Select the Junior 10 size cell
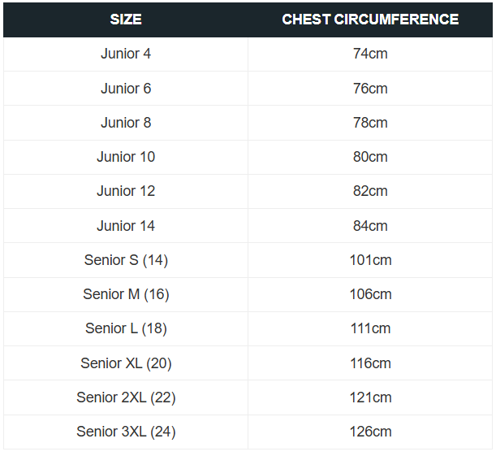The width and height of the screenshot is (496, 456). pyautogui.click(x=126, y=157)
